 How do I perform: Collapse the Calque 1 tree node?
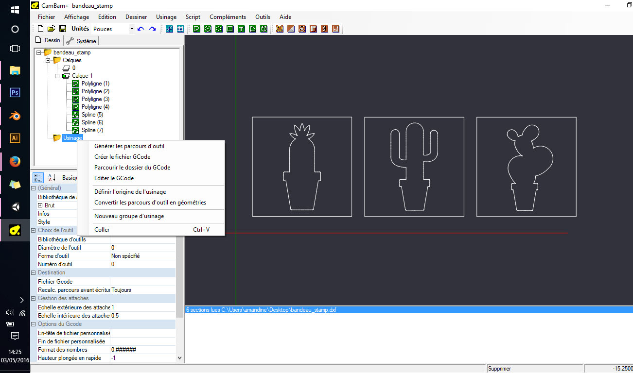57,76
